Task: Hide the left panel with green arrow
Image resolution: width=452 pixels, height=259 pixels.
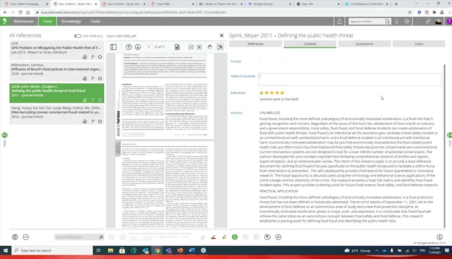Action: click(5, 135)
